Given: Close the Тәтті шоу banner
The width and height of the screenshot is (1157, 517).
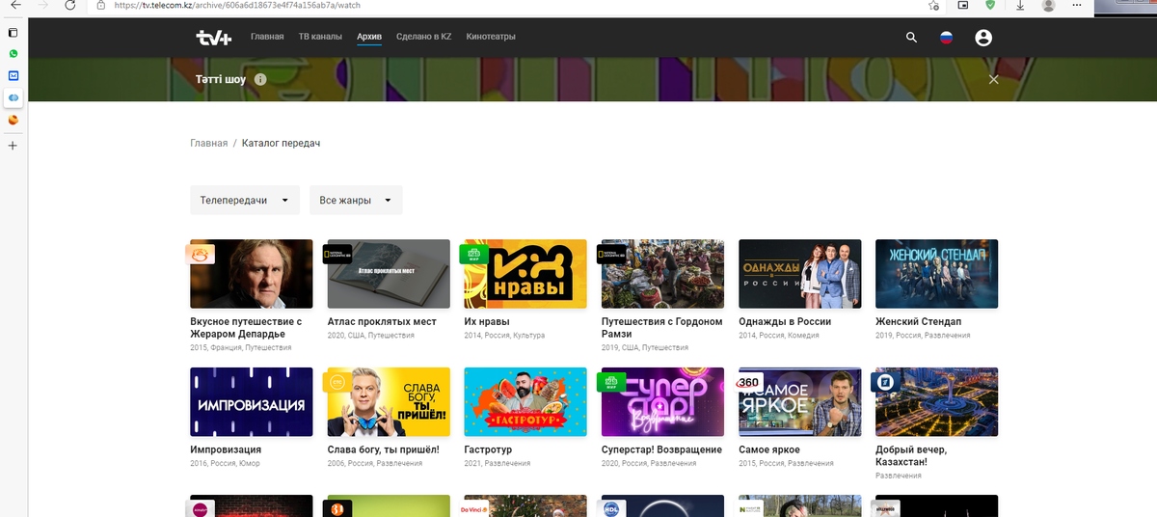Looking at the screenshot, I should [x=993, y=79].
